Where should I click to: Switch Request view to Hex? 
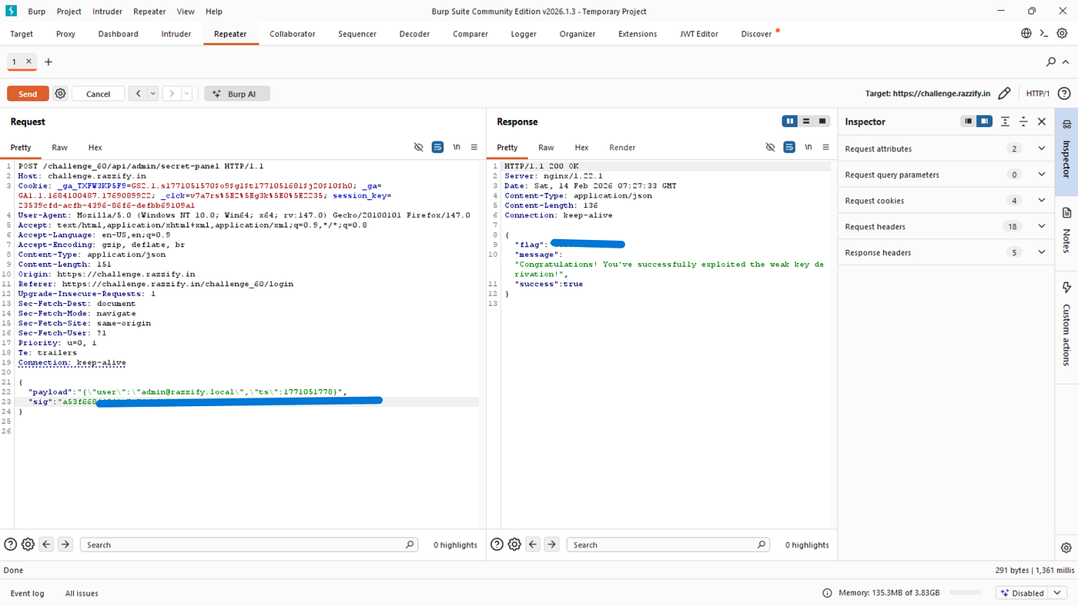(95, 148)
